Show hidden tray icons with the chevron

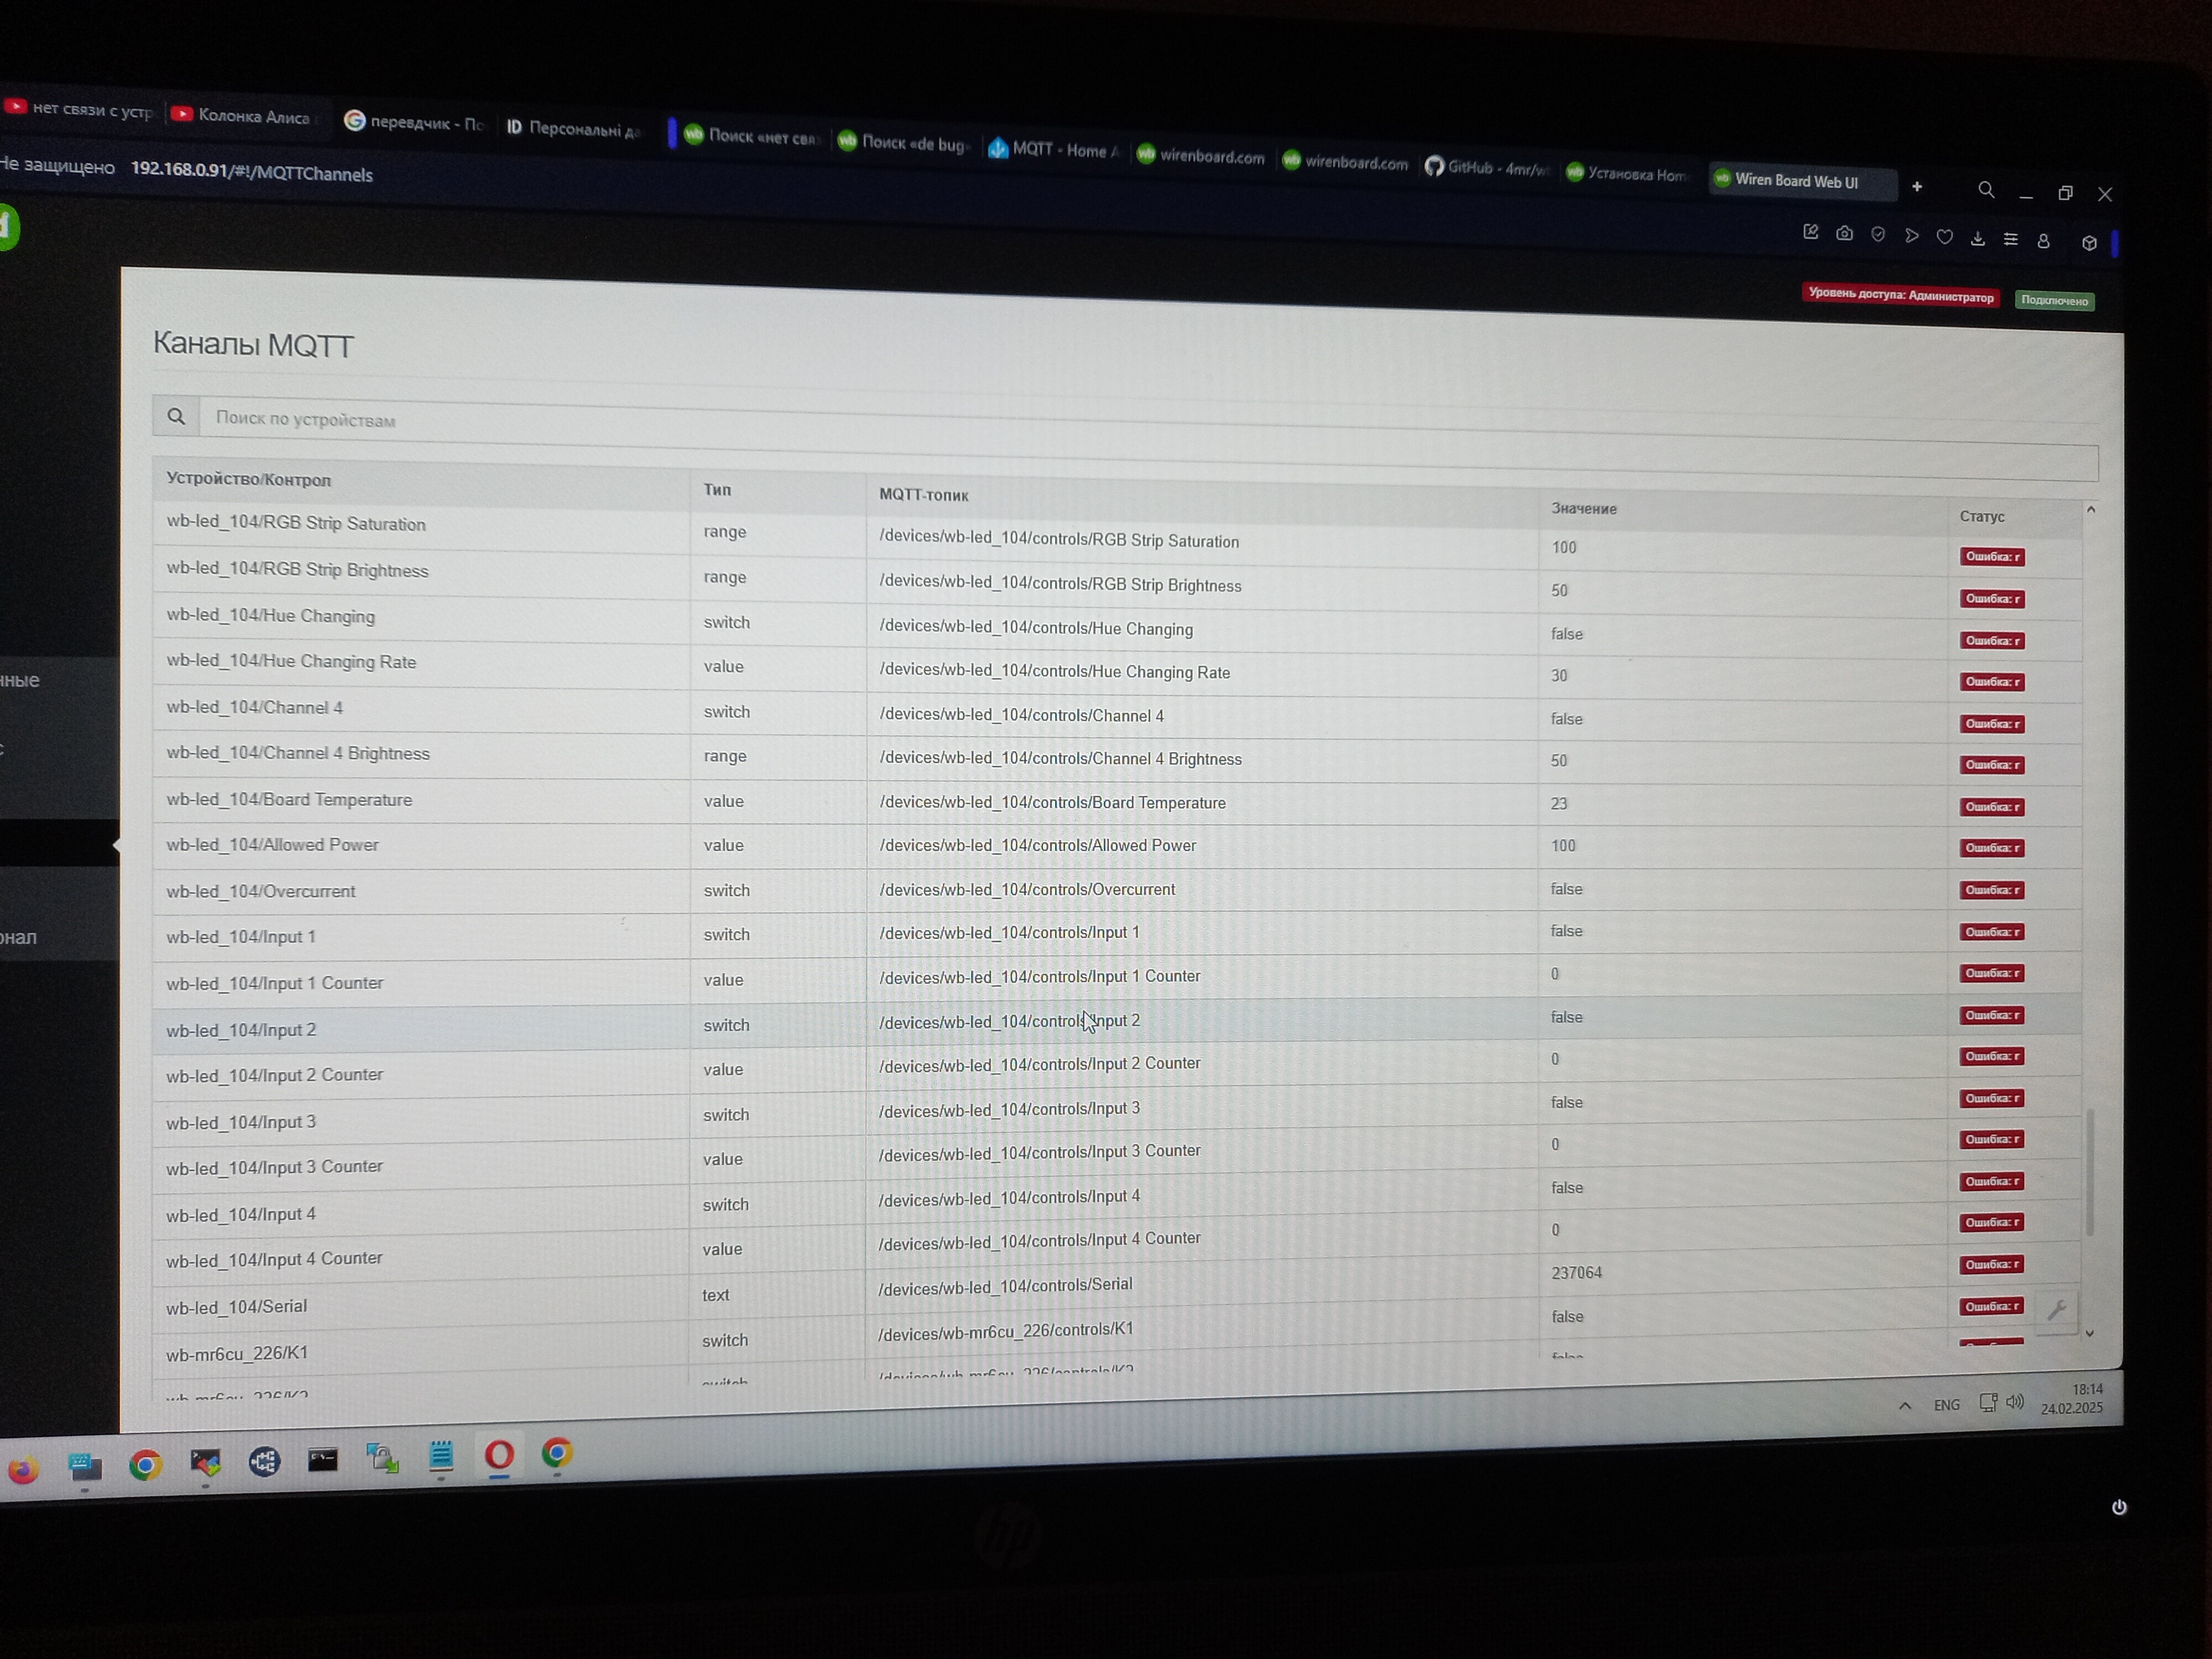(x=1905, y=1406)
